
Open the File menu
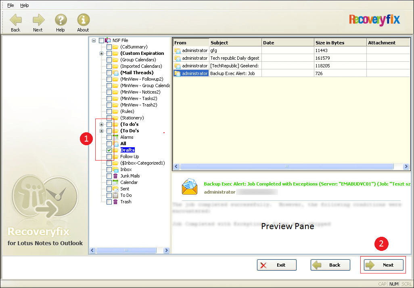(x=10, y=5)
